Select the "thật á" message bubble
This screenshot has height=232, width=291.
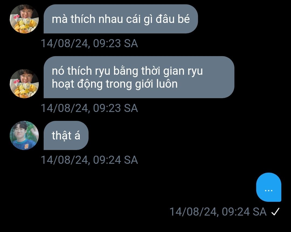[x=66, y=135]
